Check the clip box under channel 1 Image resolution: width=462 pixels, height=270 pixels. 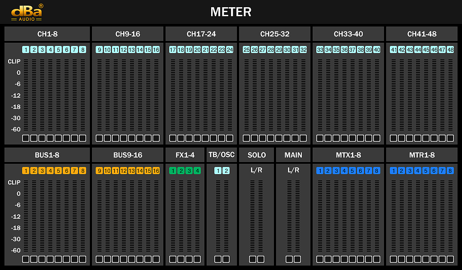[x=25, y=138]
